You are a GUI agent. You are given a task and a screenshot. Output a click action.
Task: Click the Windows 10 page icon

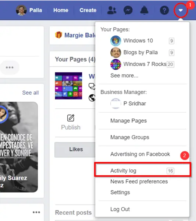point(115,41)
